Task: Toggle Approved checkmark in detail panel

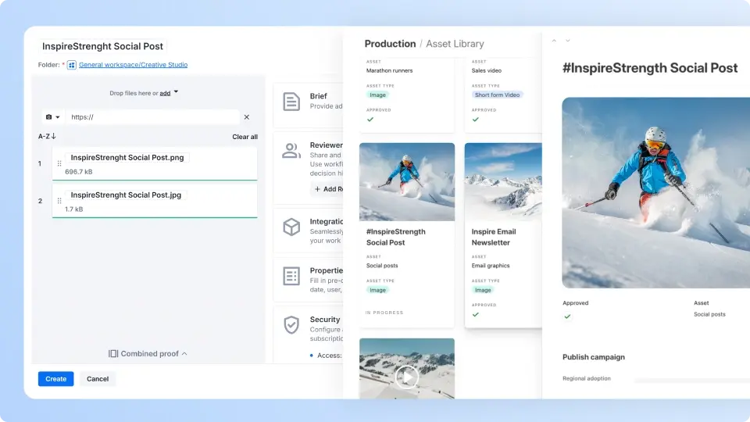Action: pos(567,316)
